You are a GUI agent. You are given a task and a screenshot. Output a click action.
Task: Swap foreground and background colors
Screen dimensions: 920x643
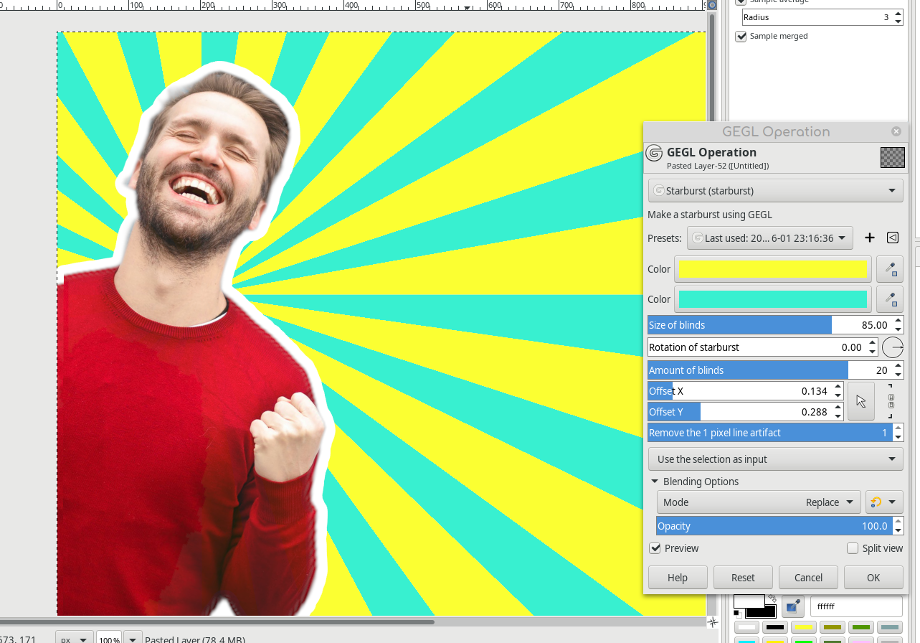point(772,598)
